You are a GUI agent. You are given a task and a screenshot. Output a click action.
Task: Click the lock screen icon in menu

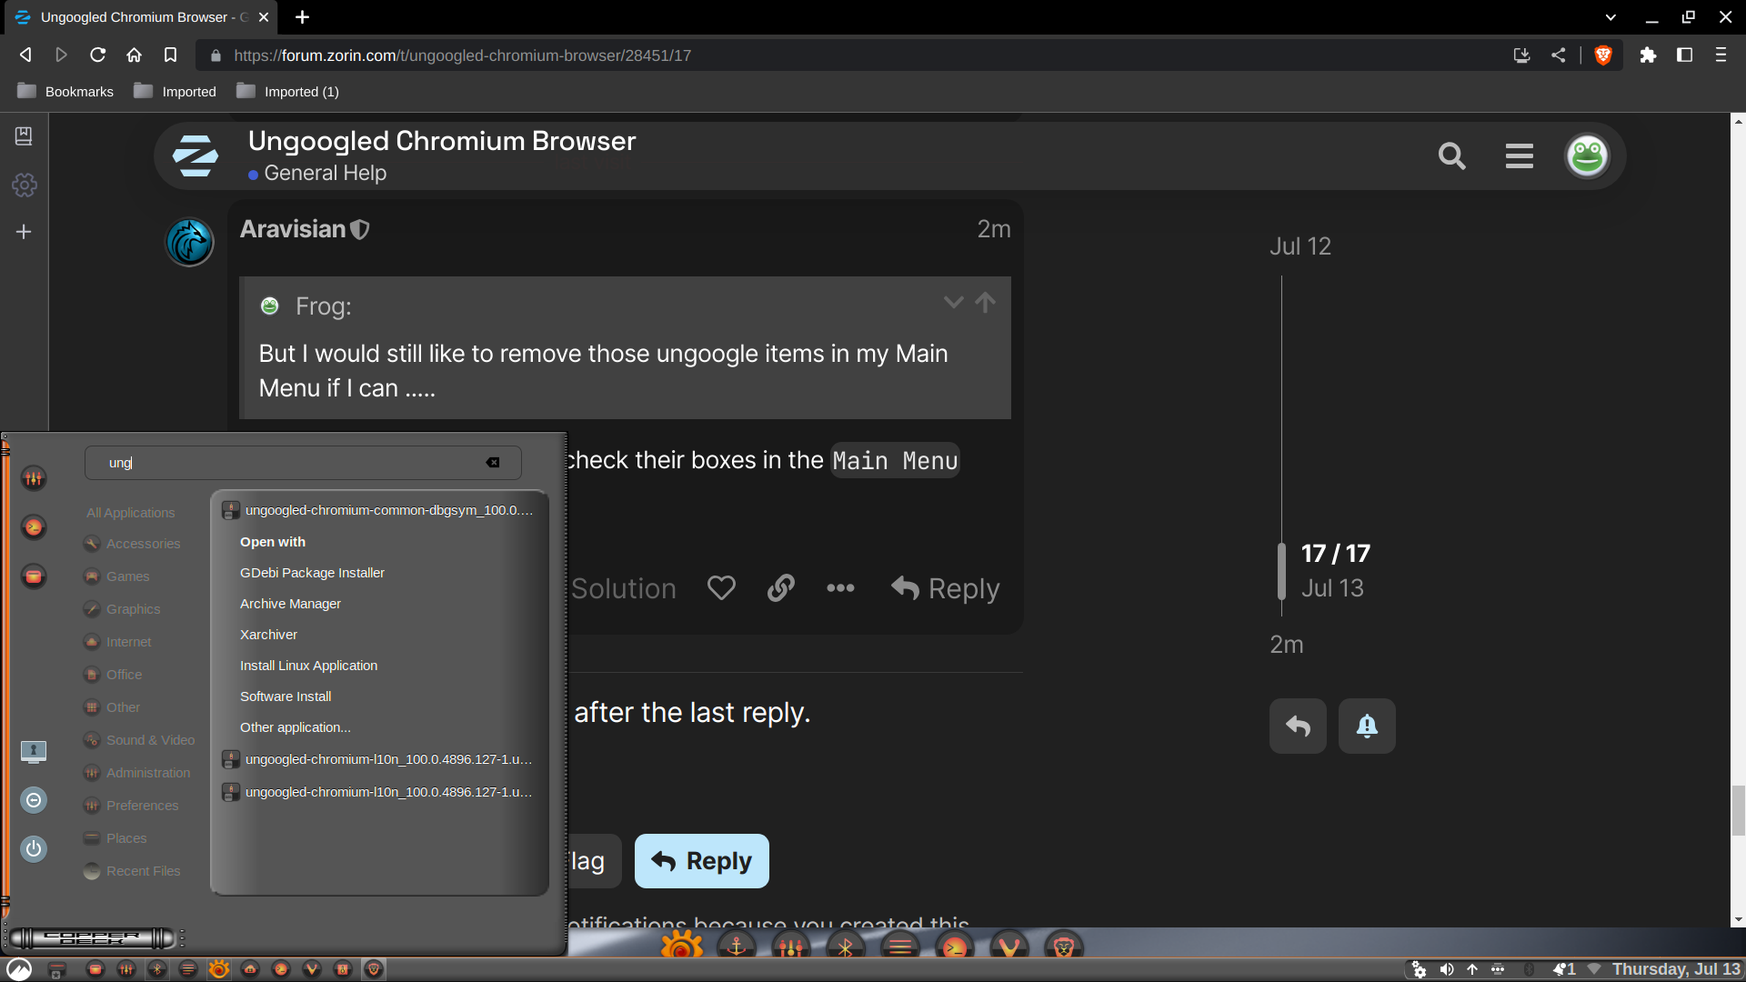(x=34, y=751)
